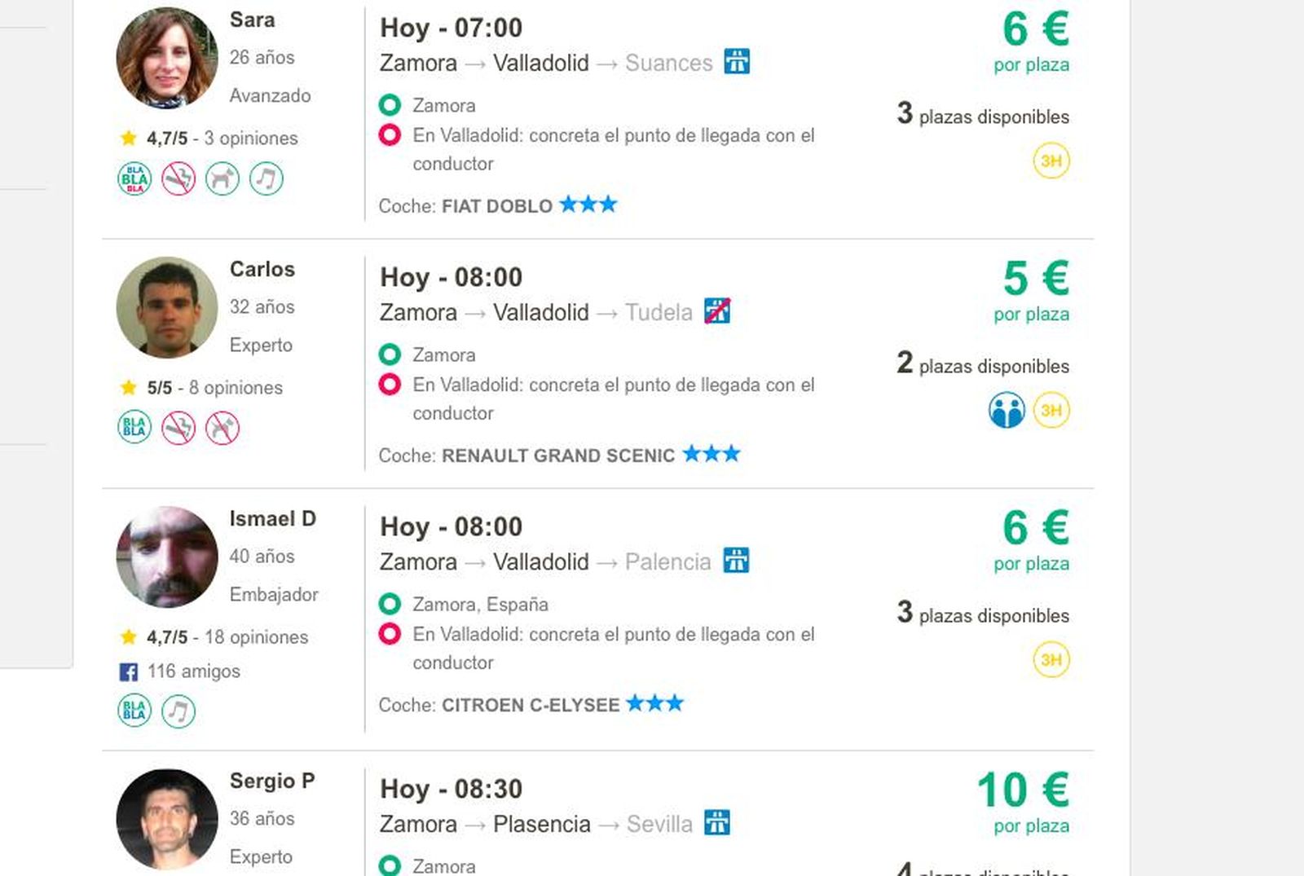Click the no-pets icon on Carlos's row

point(222,427)
